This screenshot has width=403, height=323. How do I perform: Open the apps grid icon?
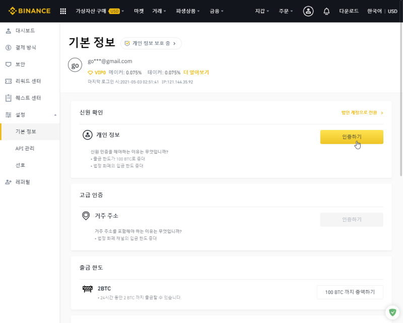[63, 11]
